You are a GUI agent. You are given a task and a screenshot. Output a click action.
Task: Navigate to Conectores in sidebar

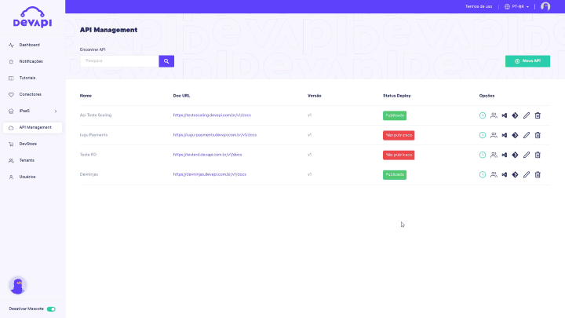pyautogui.click(x=32, y=94)
